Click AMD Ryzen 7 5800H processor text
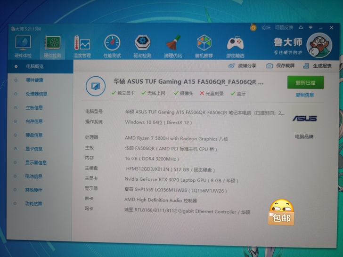This screenshot has height=257, width=343. pyautogui.click(x=176, y=138)
